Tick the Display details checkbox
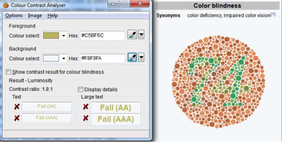 point(81,89)
